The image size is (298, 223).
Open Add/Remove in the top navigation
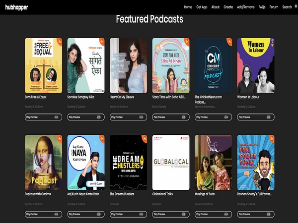[245, 7]
